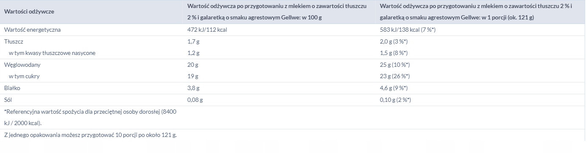Viewport: 587px width, 153px height.
Task: Click the '4,6 g (9 %*)' protein value
Action: [394, 88]
